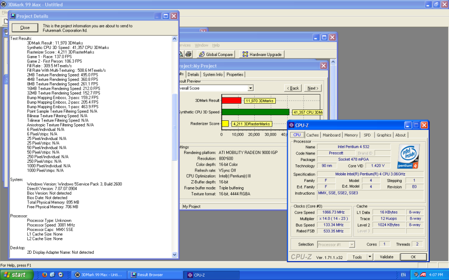
Task: Click the Instructions MMX, SSE, SSE2, SSE3 field
Action: tap(371, 195)
